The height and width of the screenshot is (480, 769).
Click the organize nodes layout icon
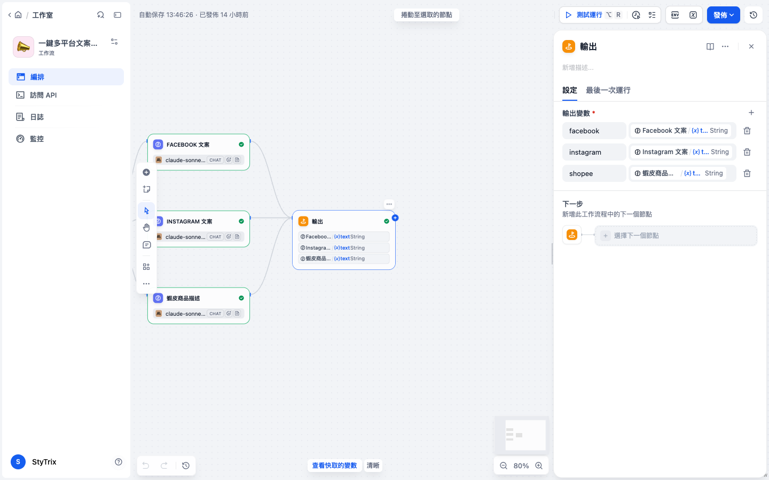146,267
